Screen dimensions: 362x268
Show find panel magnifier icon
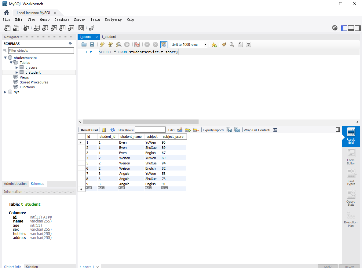[232, 45]
